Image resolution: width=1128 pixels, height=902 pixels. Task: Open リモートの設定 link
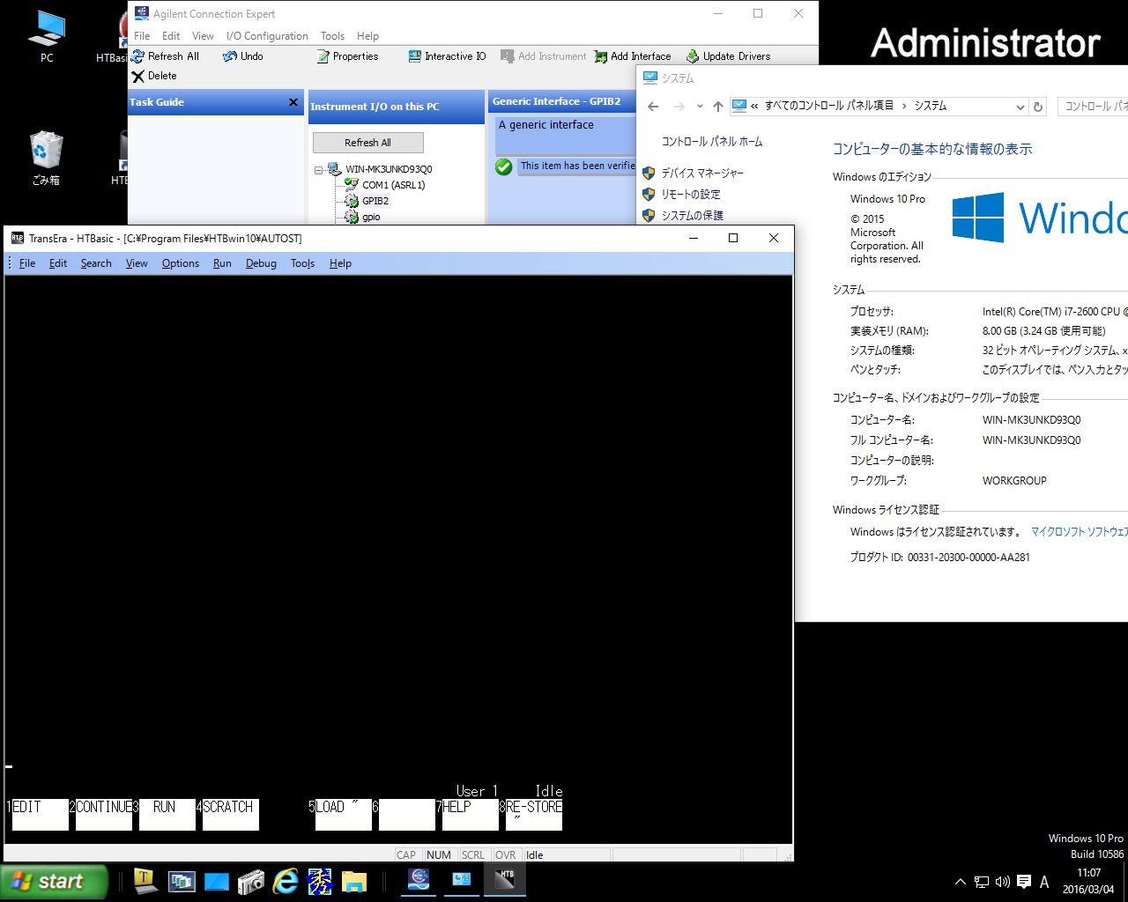691,195
